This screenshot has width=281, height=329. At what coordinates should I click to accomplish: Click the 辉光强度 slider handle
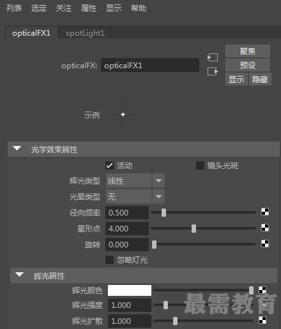(x=165, y=305)
